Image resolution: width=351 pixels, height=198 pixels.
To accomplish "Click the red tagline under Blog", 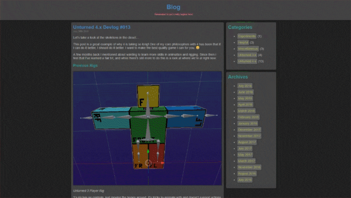I will tap(174, 14).
